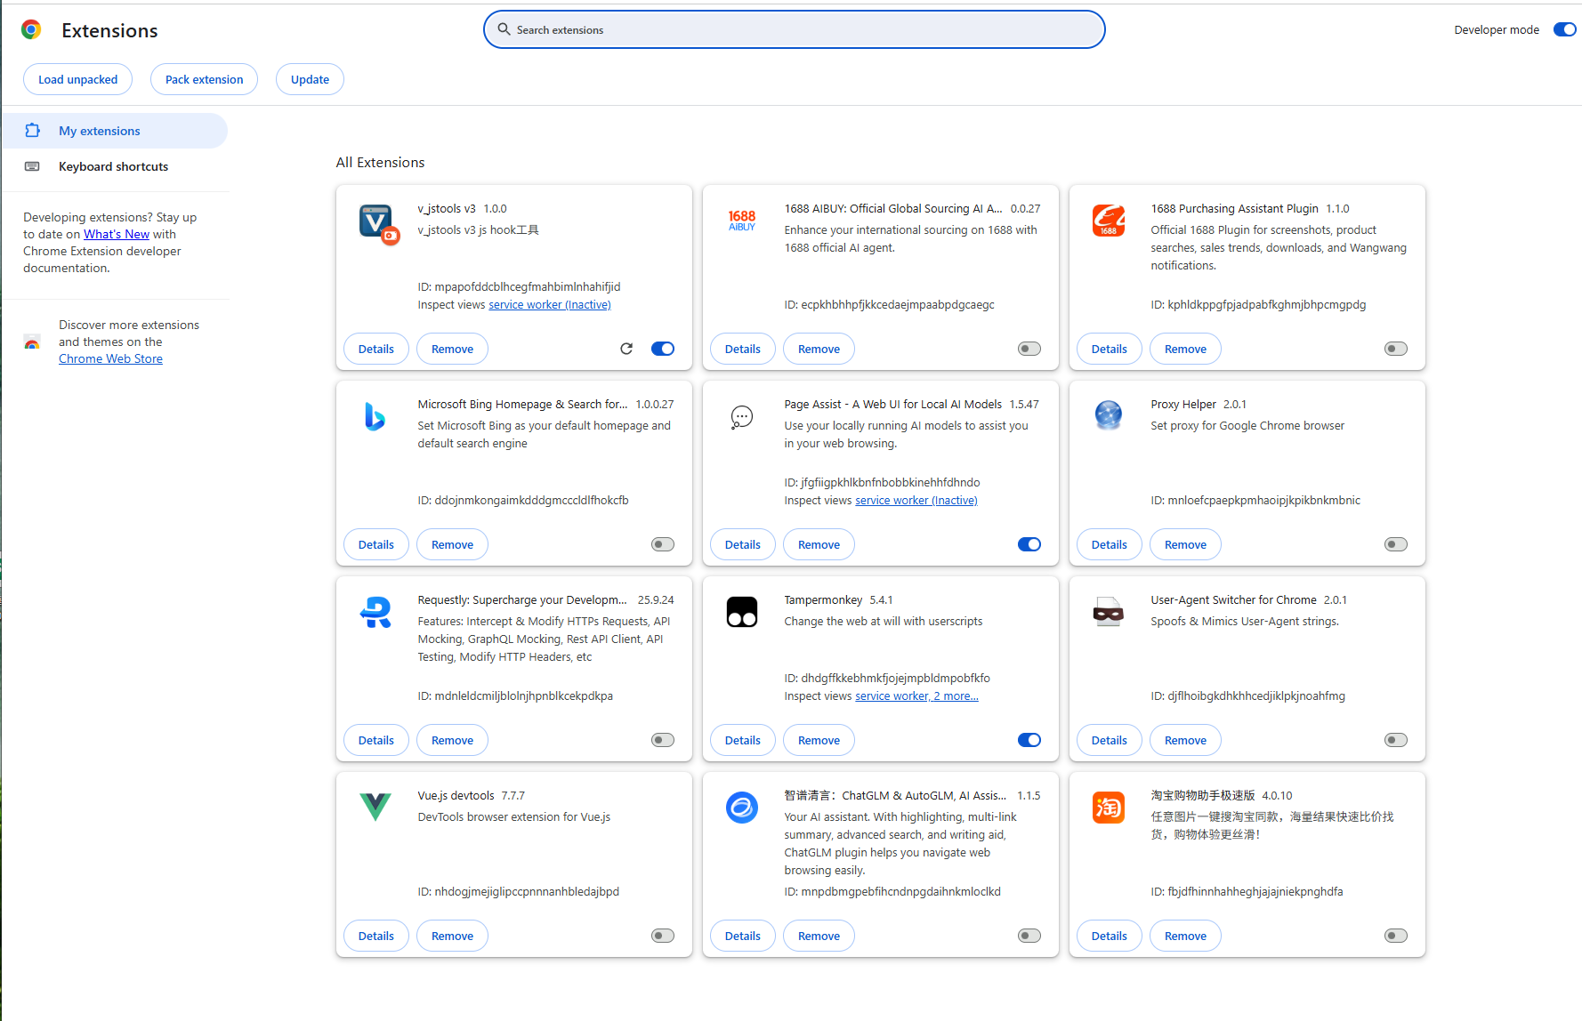Open Details for Vue.js devtools
The width and height of the screenshot is (1582, 1021).
tap(376, 936)
